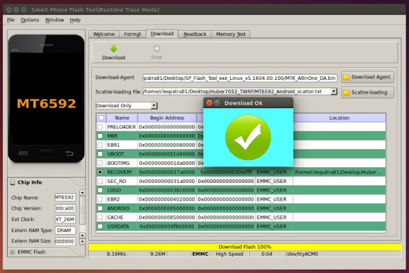Click the EMMC Flash gear icon
The height and width of the screenshot is (273, 409).
point(12,252)
